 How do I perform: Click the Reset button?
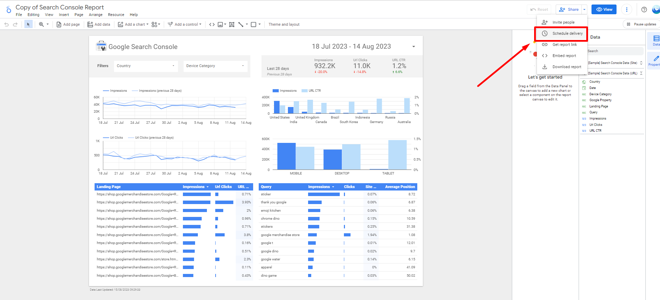[x=539, y=9]
